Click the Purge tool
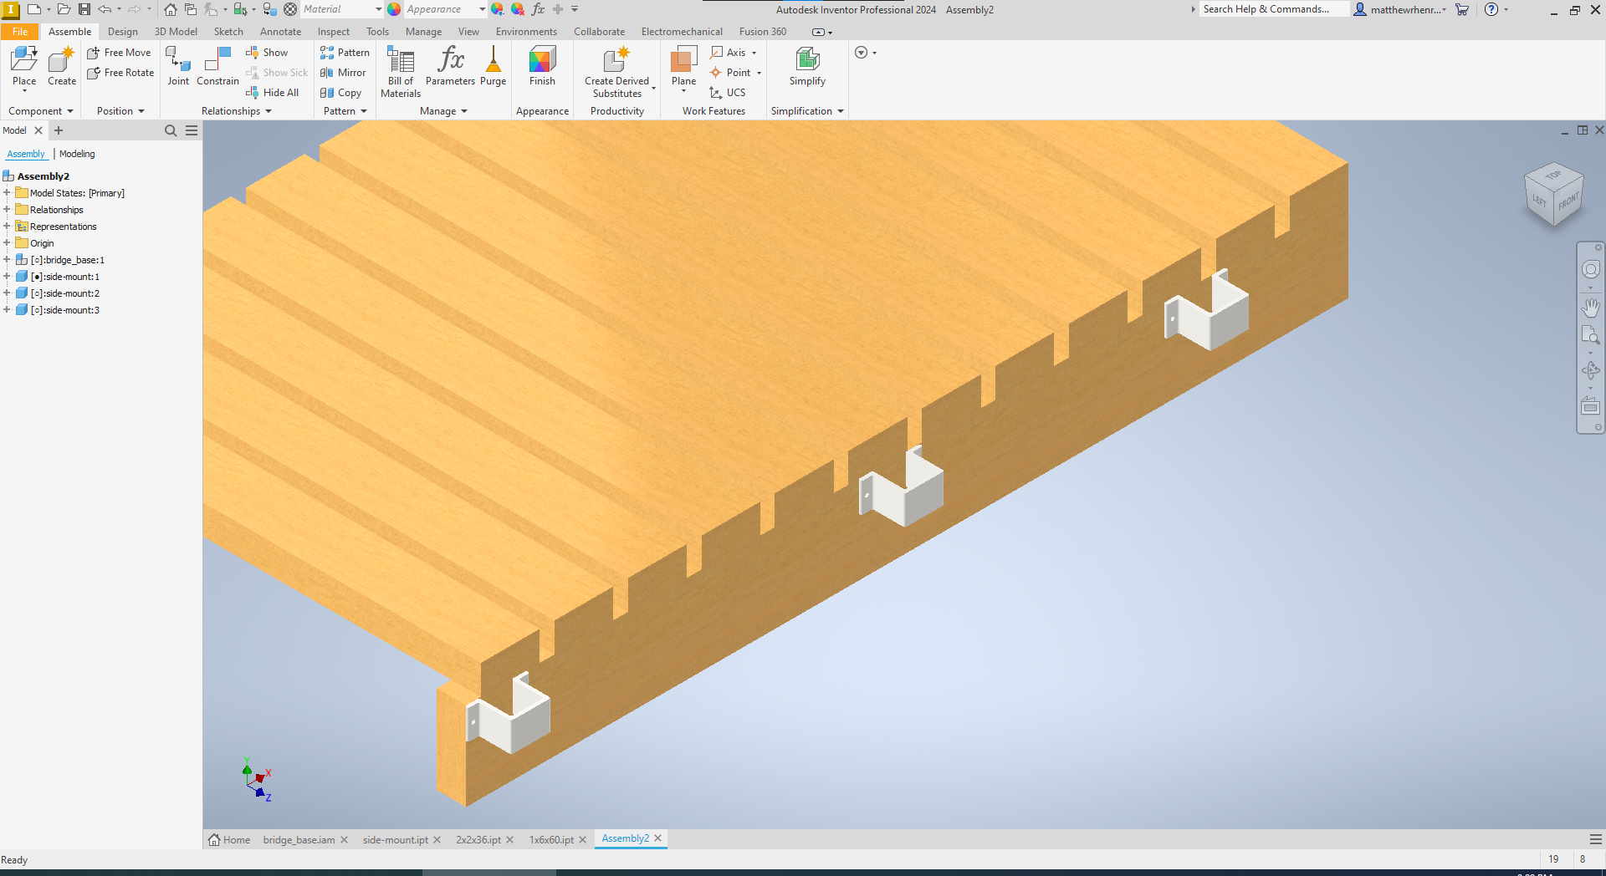 494,65
